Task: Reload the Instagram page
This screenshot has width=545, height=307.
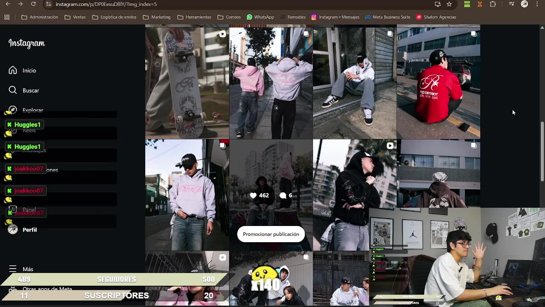Action: coord(33,4)
